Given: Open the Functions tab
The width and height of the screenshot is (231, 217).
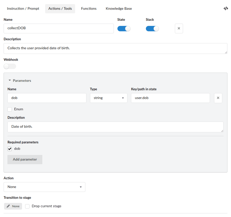Looking at the screenshot, I should click(x=89, y=8).
